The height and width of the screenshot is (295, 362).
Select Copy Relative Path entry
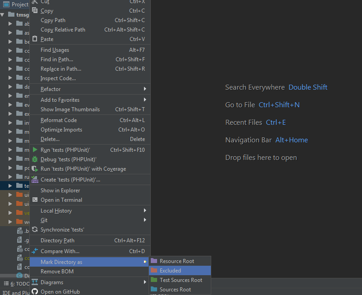[x=90, y=30]
